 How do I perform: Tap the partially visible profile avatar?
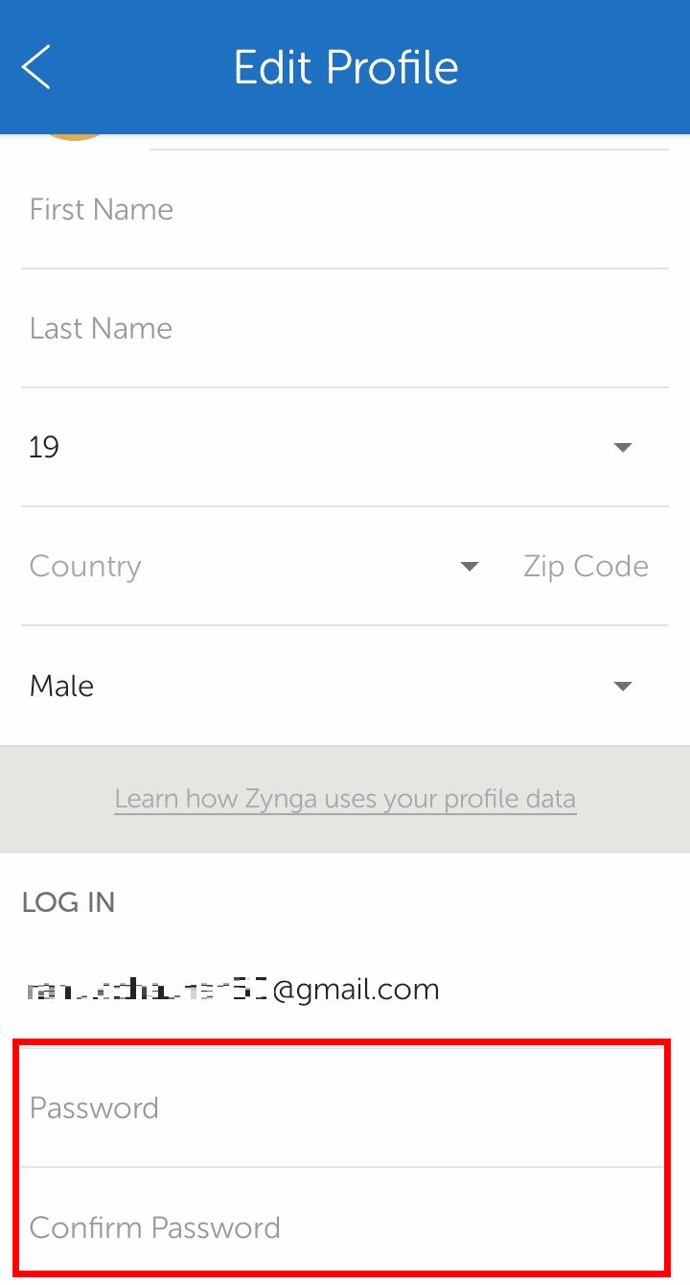pyautogui.click(x=75, y=138)
